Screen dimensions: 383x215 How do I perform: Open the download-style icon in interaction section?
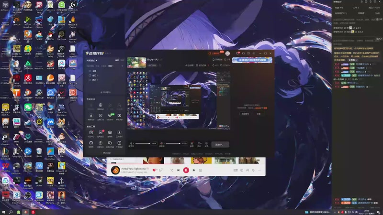[x=91, y=117]
